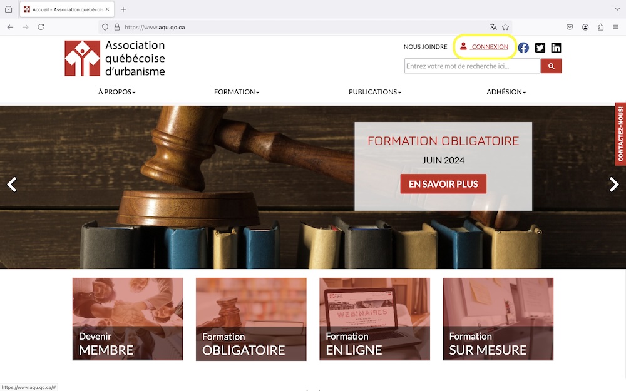
Task: Click the red search magnifier button
Action: 552,66
